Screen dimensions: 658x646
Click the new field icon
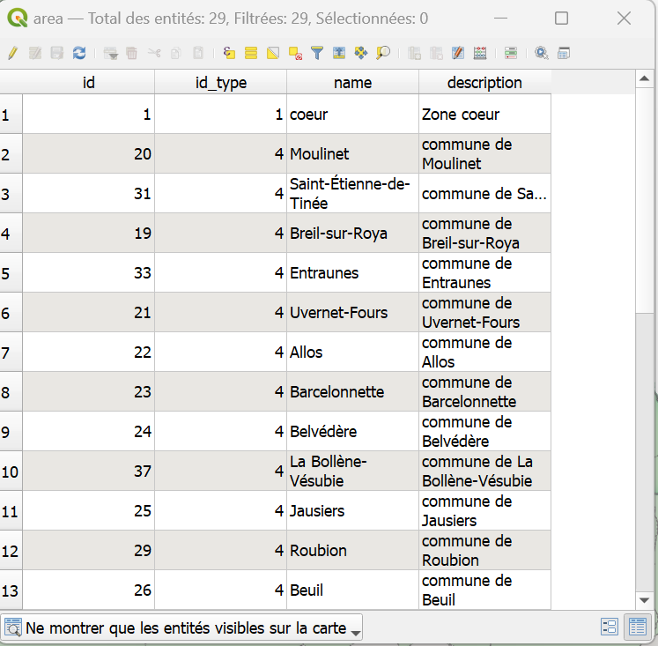[x=414, y=53]
